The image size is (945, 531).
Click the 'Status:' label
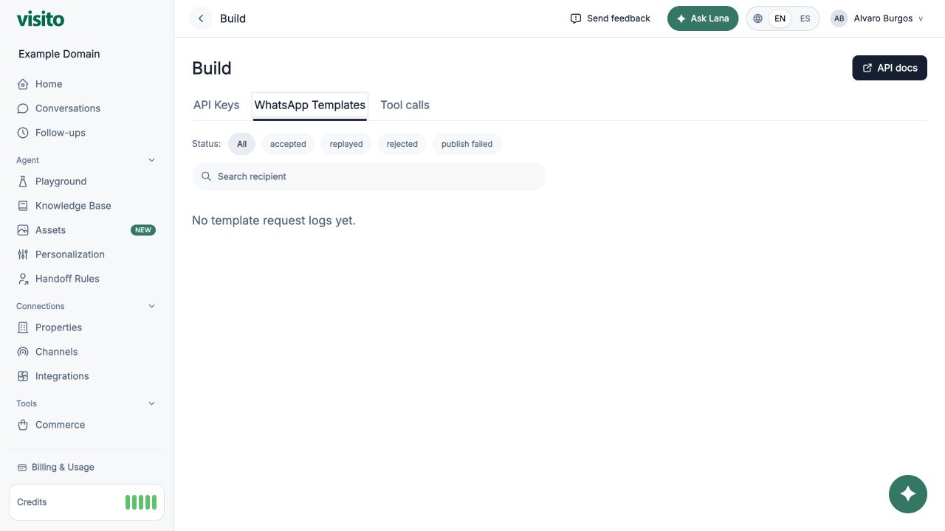206,144
